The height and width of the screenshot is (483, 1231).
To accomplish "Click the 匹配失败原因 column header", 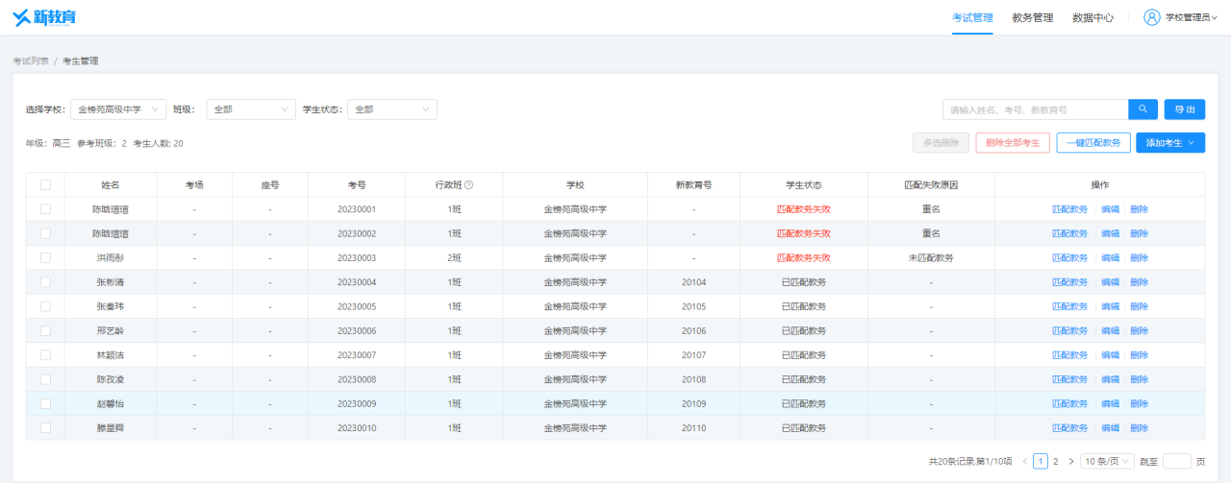I will click(x=931, y=184).
